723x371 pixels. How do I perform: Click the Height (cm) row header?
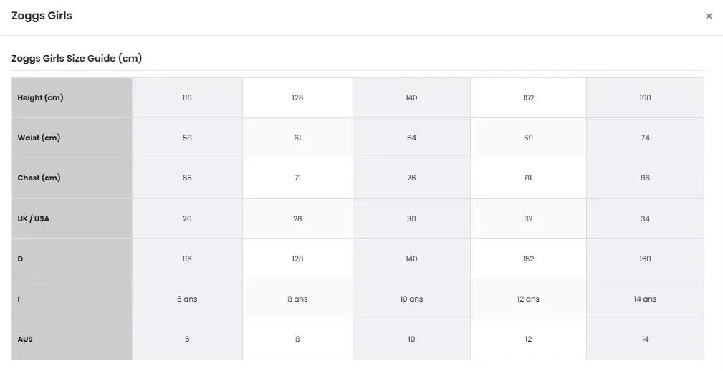pos(72,97)
